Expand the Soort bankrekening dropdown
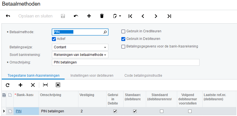Viewport: 237px width, 116px height. pos(105,55)
